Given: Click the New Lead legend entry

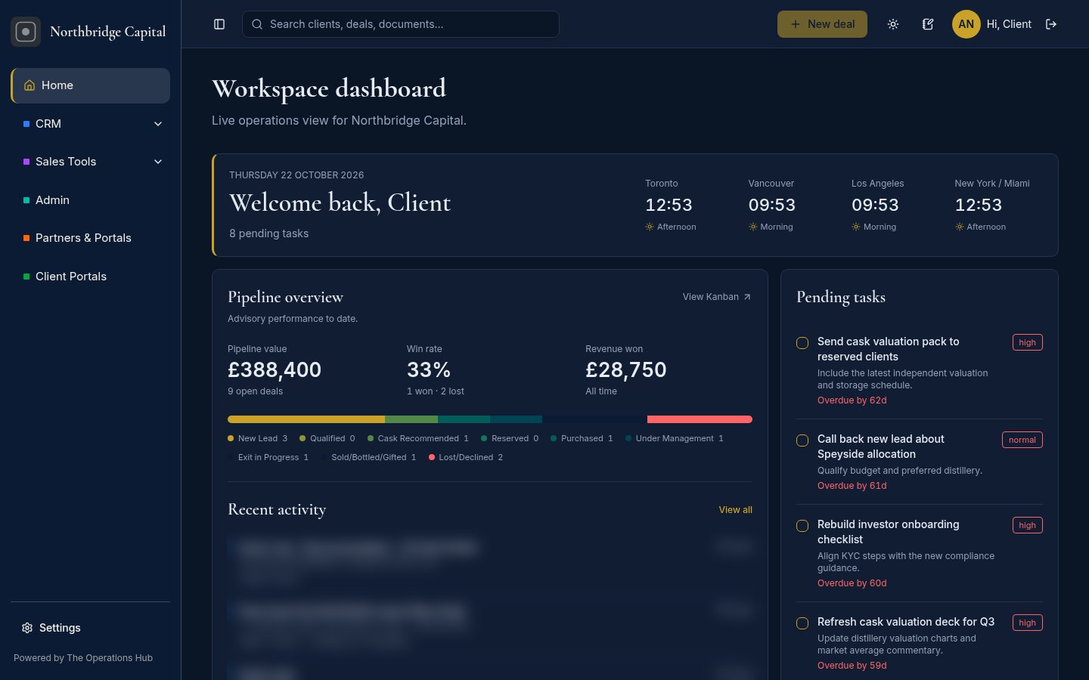Looking at the screenshot, I should pos(258,438).
